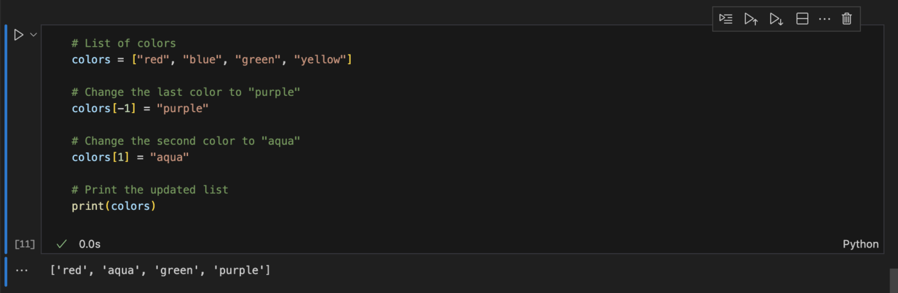
Task: Split the cell using the toolbar icon
Action: point(802,19)
